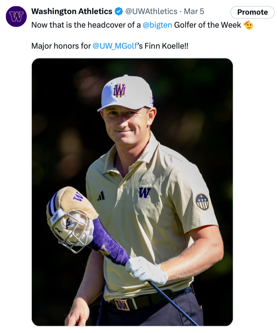Click the white golf glove in the photo
This screenshot has height=333, width=277.
point(147,270)
